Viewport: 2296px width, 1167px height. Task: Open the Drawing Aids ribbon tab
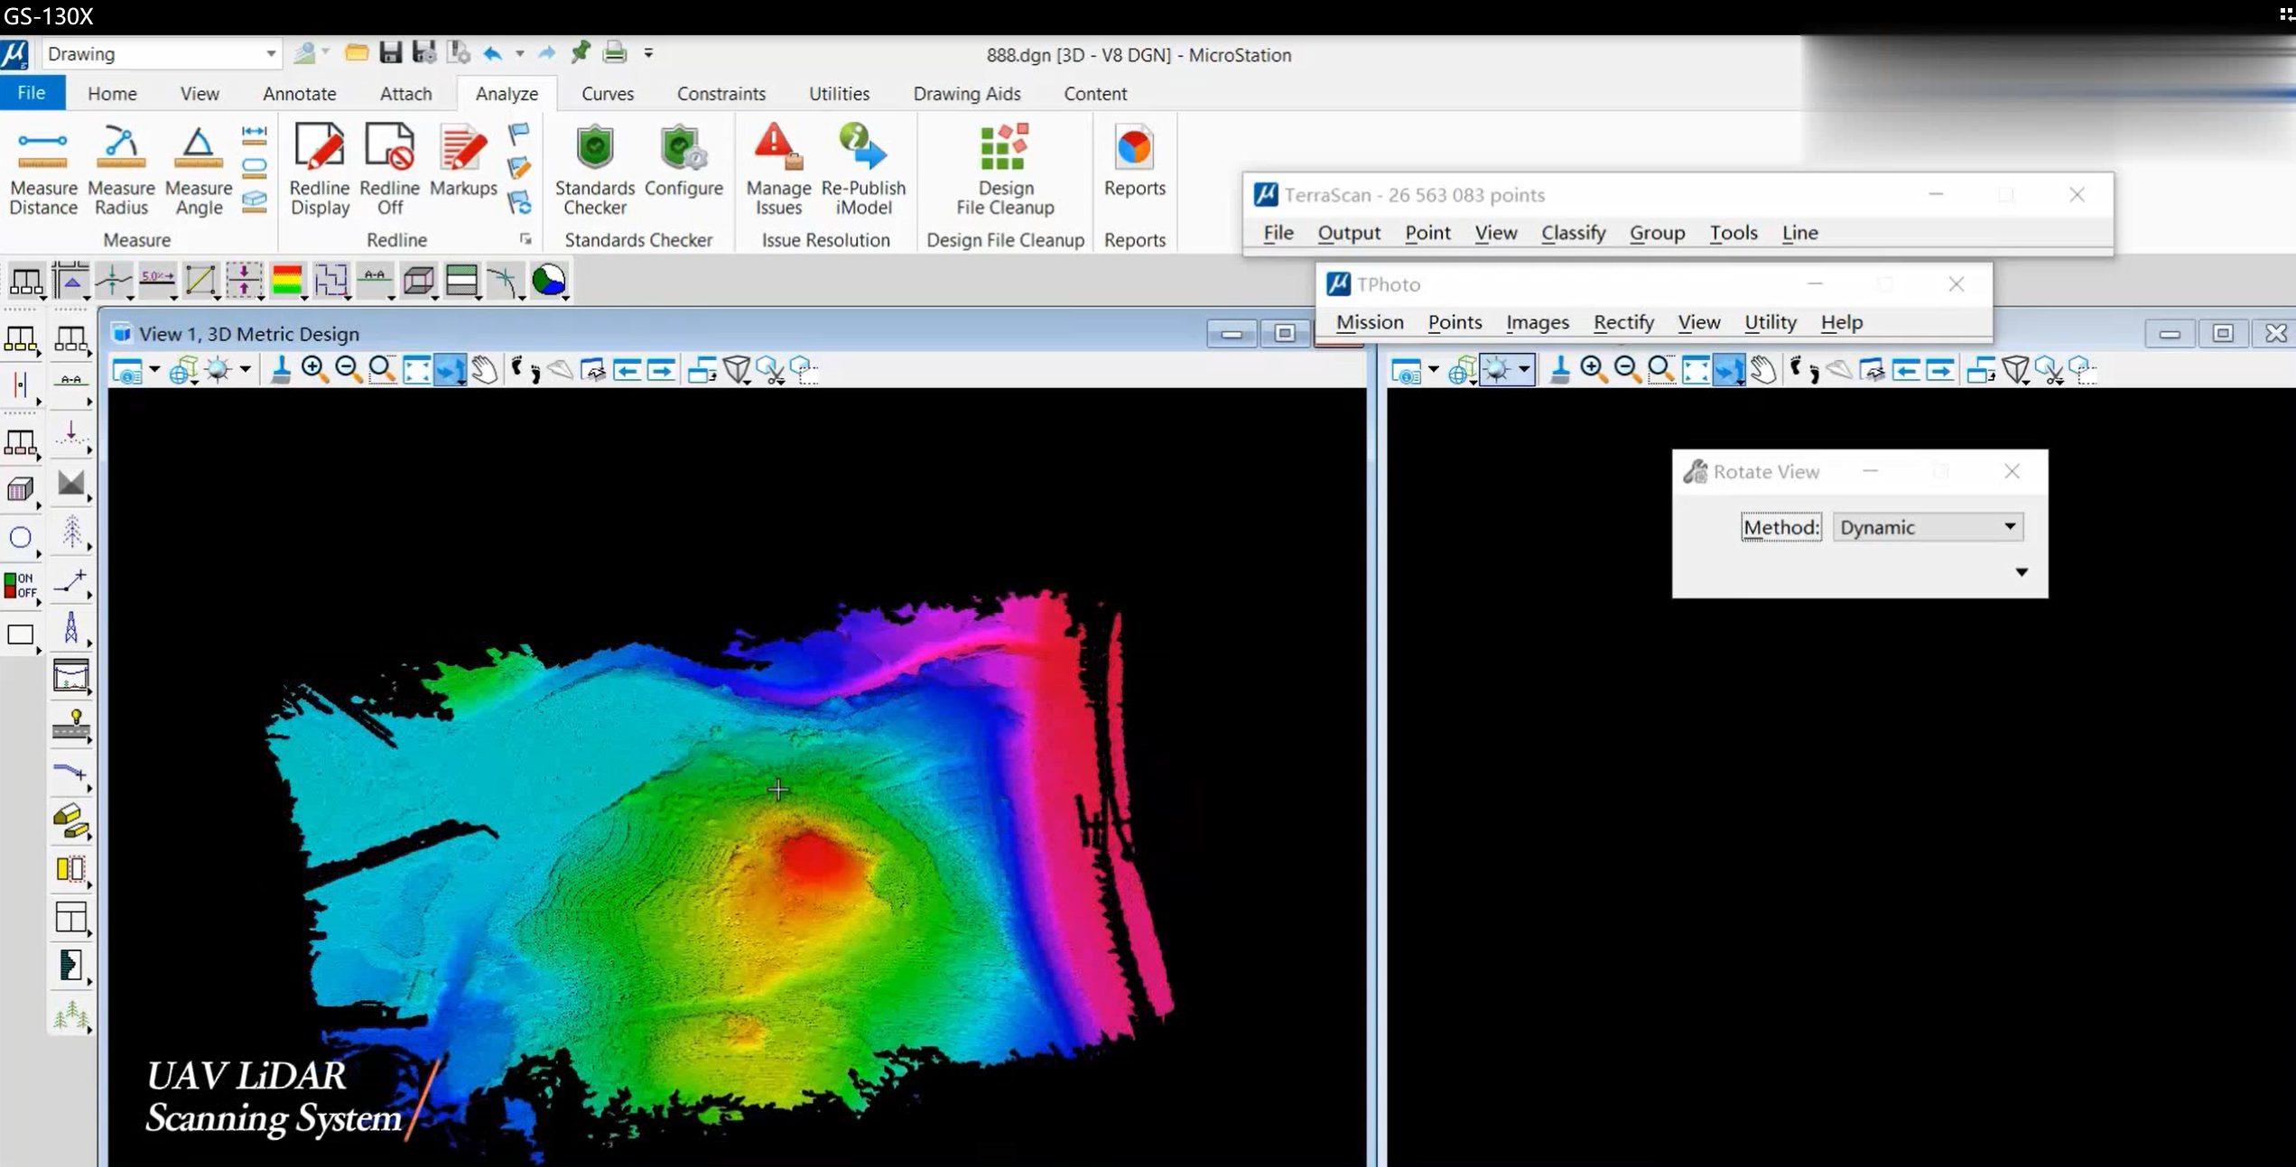(x=967, y=93)
